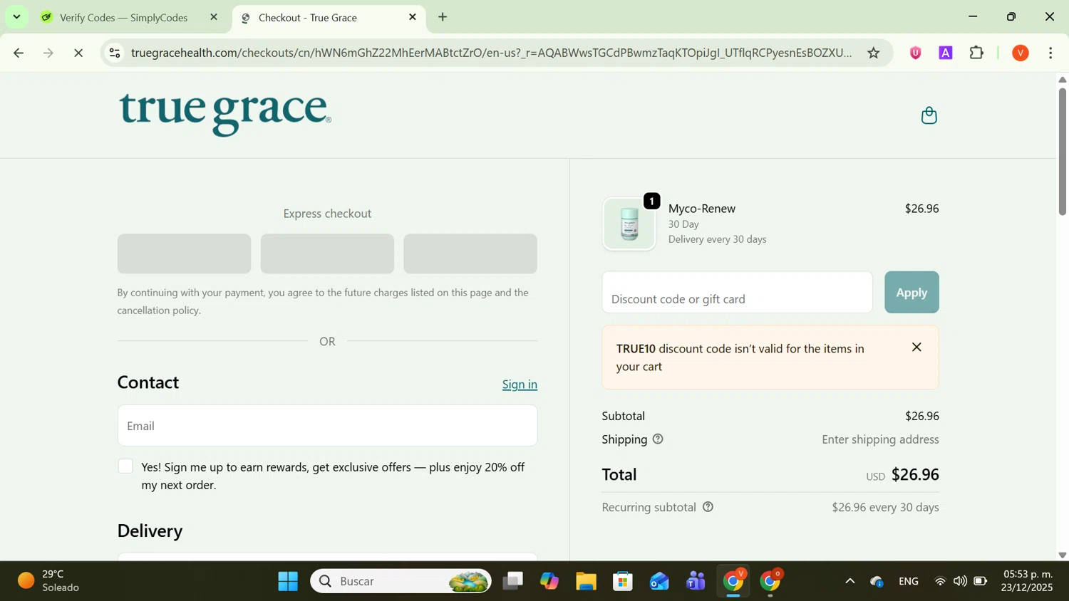
Task: Focus the Email input field
Action: point(327,426)
